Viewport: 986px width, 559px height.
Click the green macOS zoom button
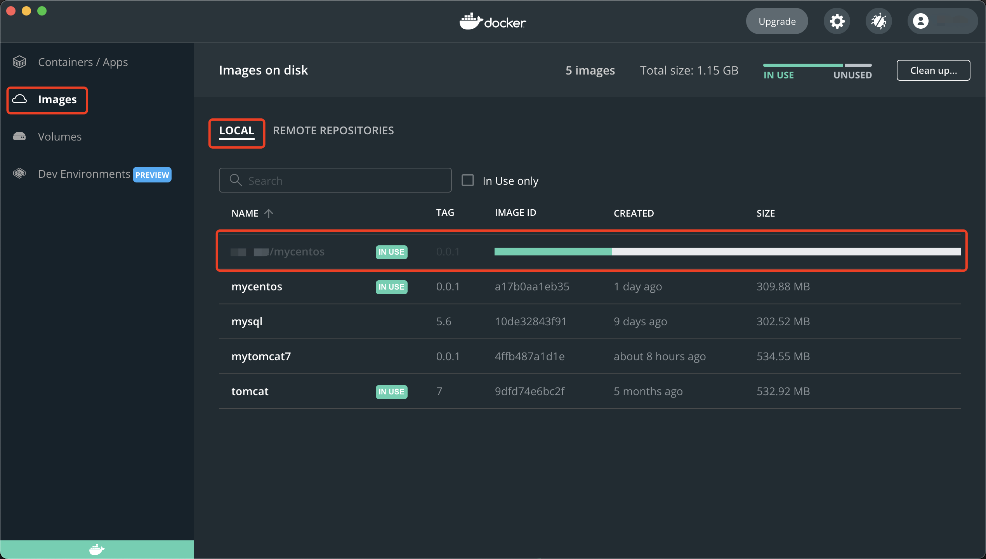coord(42,11)
